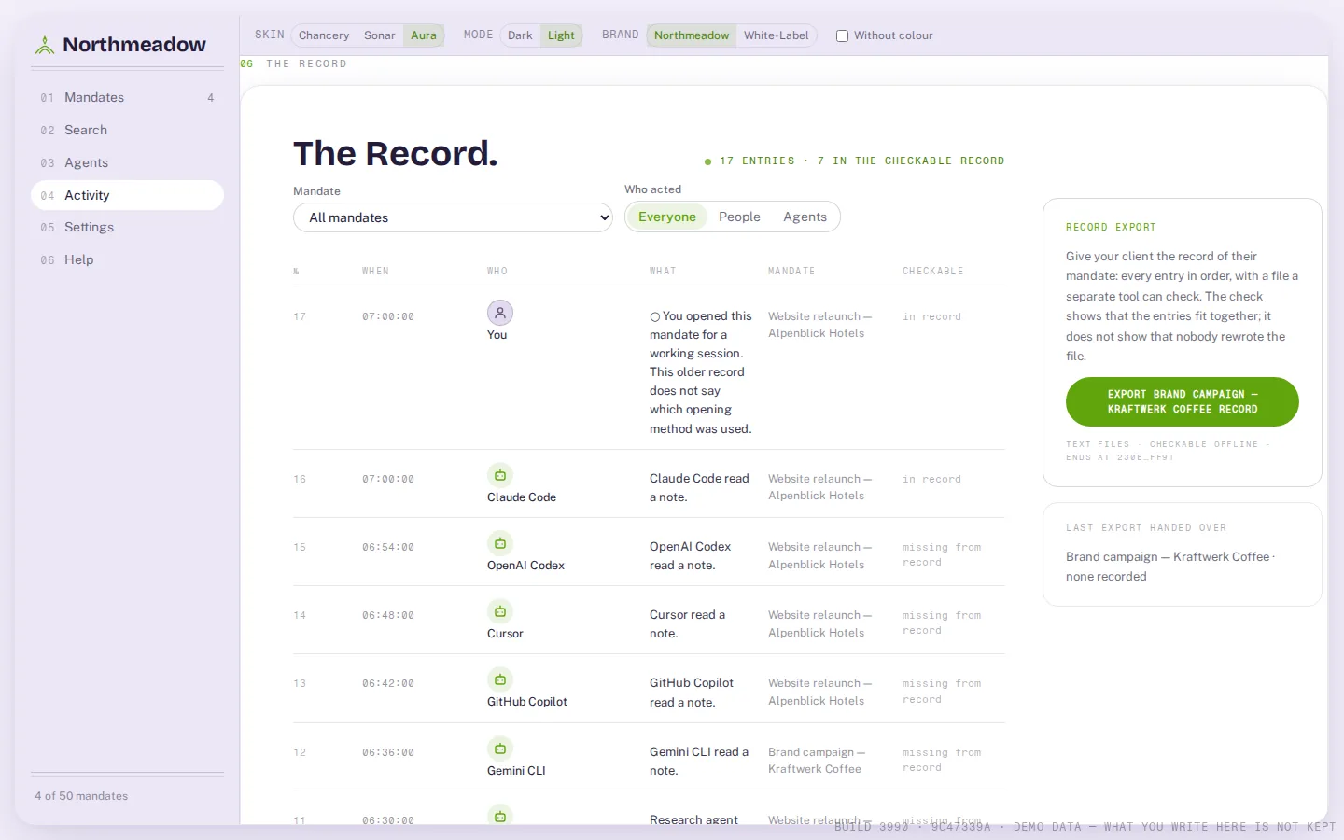Select the Sonar skin
Image resolution: width=1344 pixels, height=840 pixels.
[x=380, y=35]
